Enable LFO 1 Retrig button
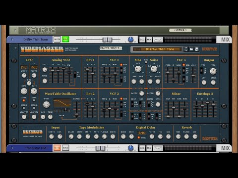Viewport: 238px width, 178px height. click(x=24, y=108)
